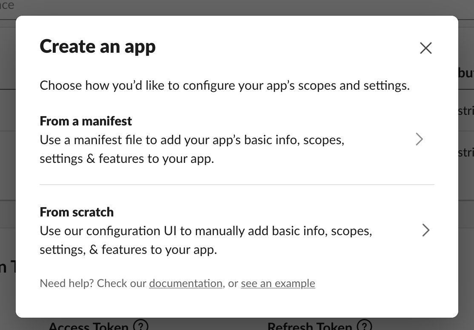Open the Access Token help icon
This screenshot has width=474, height=330.
point(140,326)
